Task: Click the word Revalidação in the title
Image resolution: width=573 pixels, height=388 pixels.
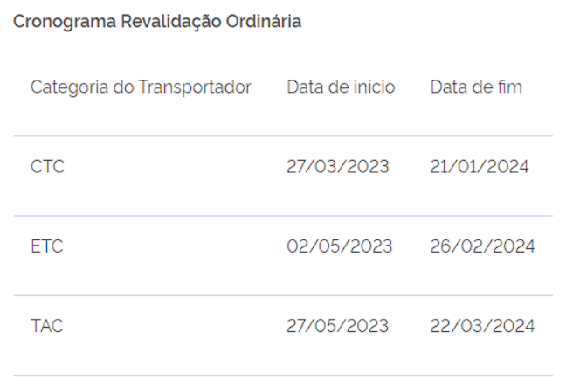Action: [x=171, y=22]
